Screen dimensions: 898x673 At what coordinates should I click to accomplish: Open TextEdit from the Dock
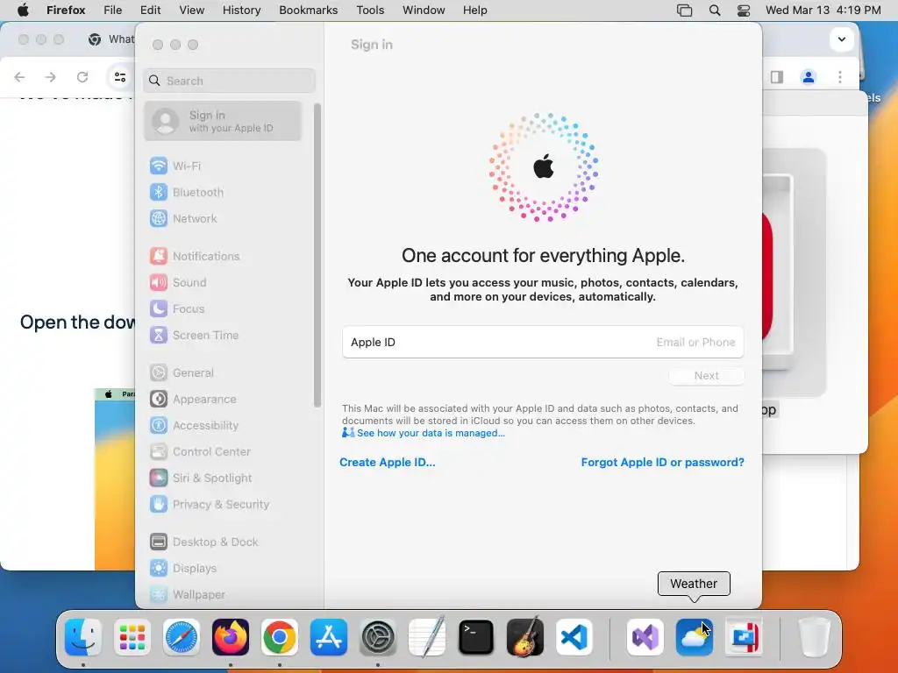427,637
